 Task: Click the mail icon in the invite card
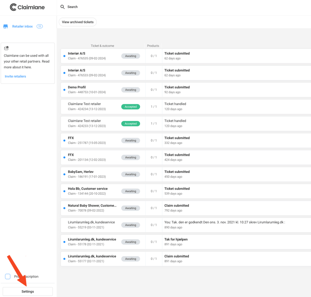pos(6,48)
